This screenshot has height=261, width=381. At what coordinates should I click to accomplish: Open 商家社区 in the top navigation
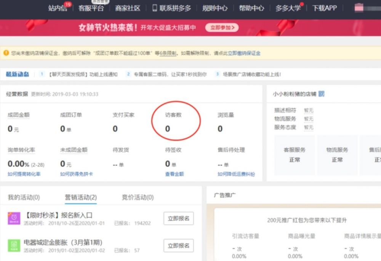(128, 8)
